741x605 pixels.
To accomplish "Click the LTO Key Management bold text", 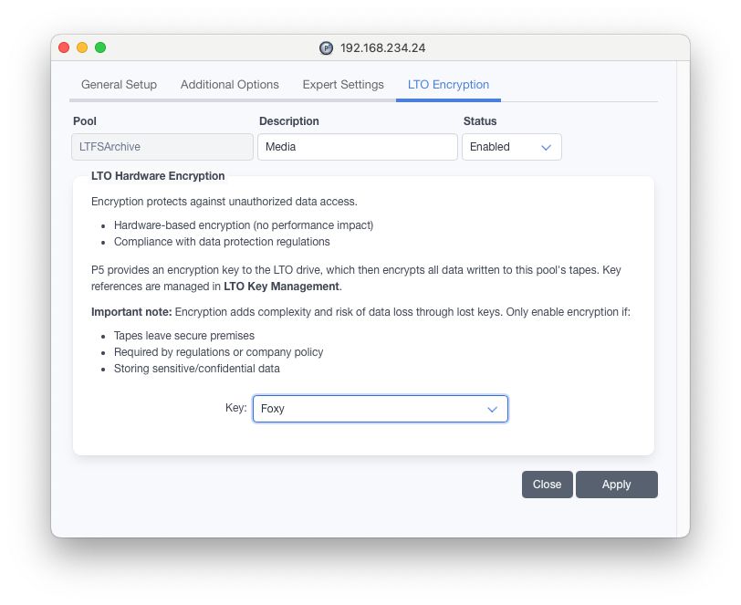I will pyautogui.click(x=281, y=287).
